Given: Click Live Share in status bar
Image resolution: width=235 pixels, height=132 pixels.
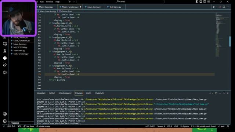Looking at the screenshot, I should 29,126.
